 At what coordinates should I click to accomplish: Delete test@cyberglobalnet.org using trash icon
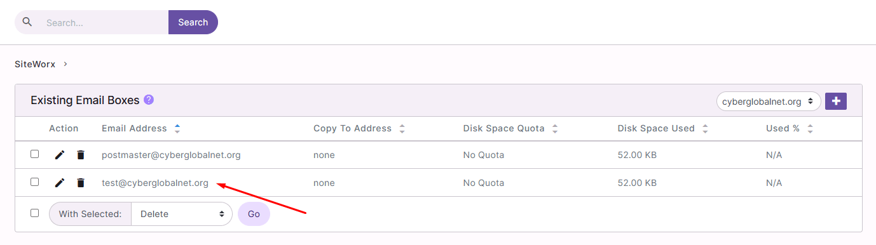[81, 183]
